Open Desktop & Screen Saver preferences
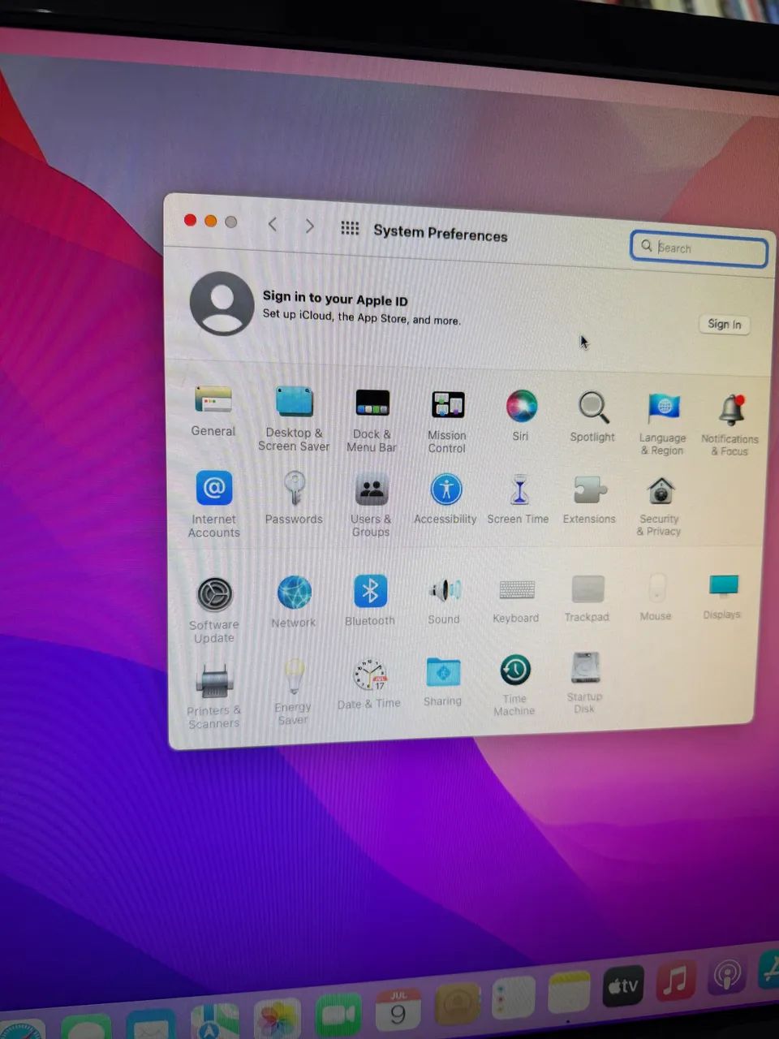This screenshot has width=779, height=1039. (x=294, y=417)
